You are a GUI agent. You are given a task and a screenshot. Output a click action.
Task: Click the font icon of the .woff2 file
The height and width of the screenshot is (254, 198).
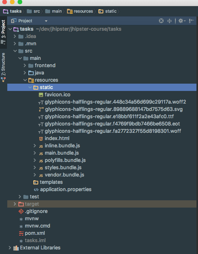click(x=41, y=102)
